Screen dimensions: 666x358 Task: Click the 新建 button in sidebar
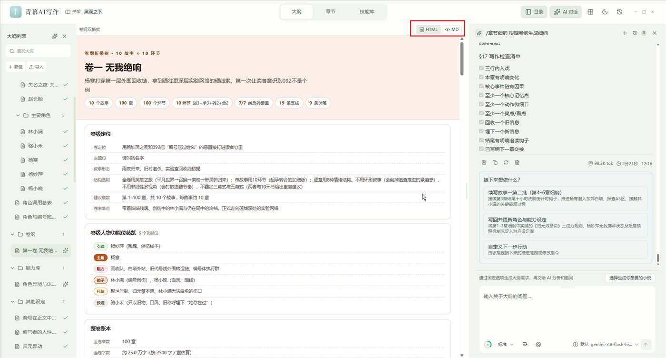(x=15, y=67)
